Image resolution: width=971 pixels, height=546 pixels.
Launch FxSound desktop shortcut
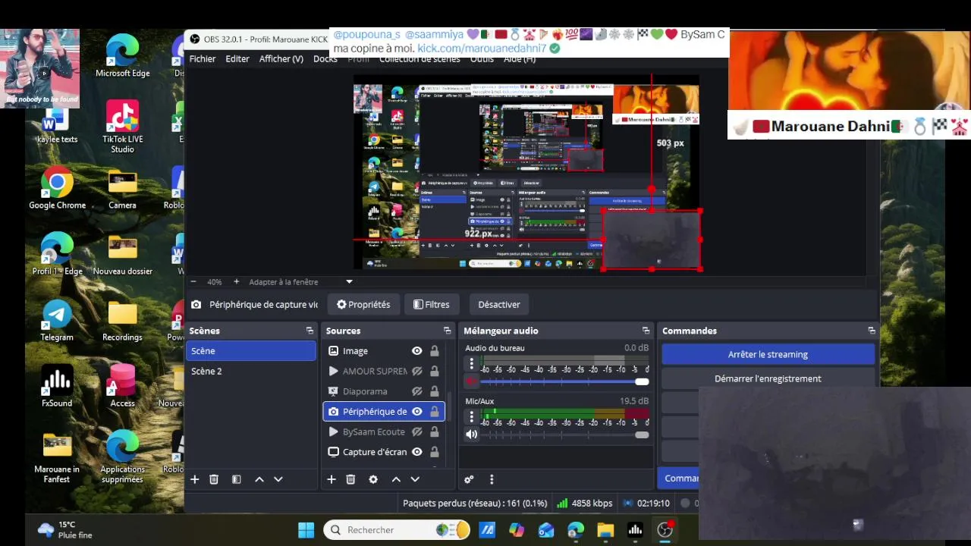coord(57,387)
